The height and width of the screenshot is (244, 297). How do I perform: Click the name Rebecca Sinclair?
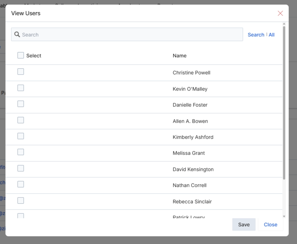[x=192, y=201]
